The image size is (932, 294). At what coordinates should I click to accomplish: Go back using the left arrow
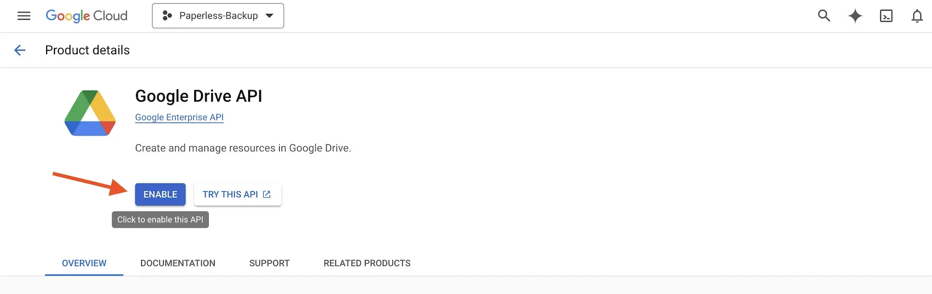pos(20,50)
